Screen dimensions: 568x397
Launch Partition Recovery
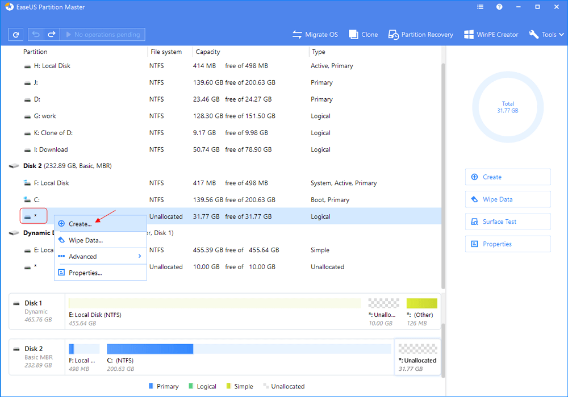pos(420,35)
